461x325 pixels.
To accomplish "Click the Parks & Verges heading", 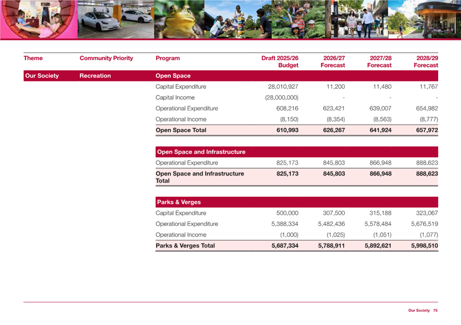I will click(x=179, y=202).
